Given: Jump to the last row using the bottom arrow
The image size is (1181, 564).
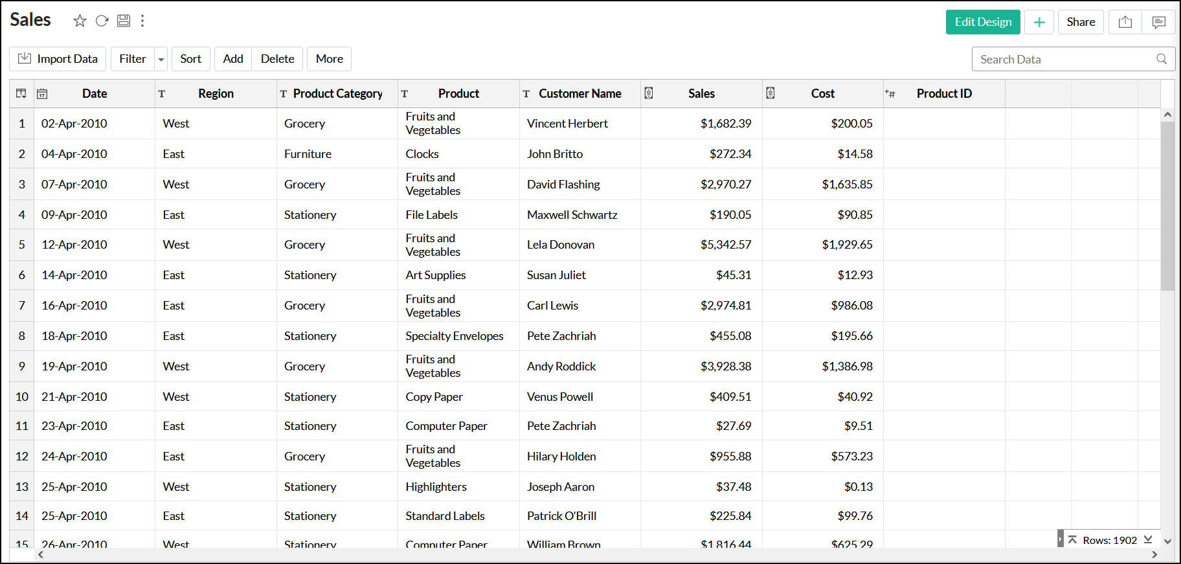Looking at the screenshot, I should (x=1148, y=539).
